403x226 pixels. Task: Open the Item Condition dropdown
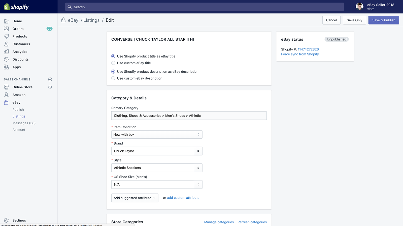pyautogui.click(x=157, y=135)
